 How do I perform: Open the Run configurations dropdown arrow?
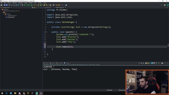(x=30, y=5)
